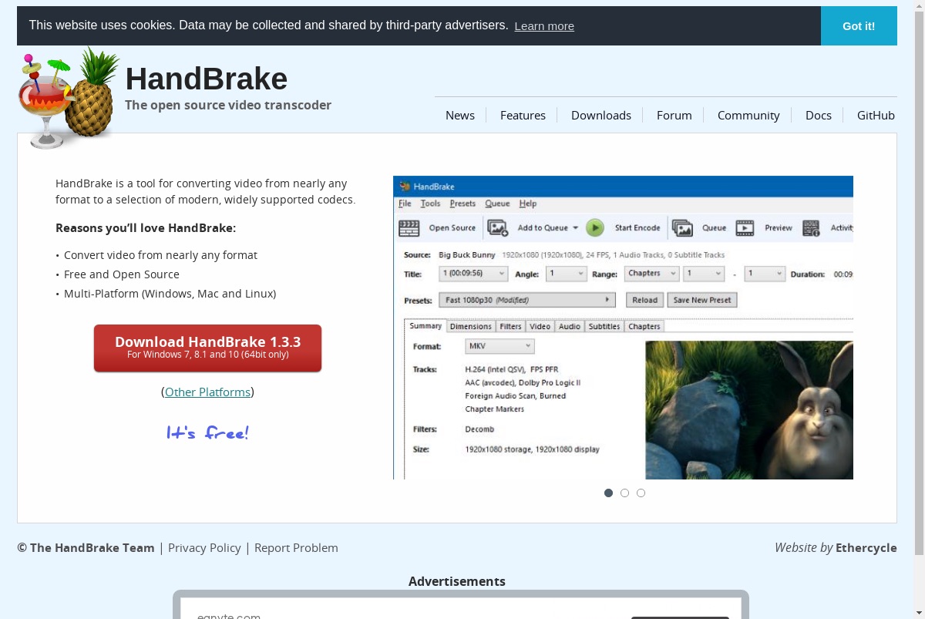Click the Queue menu in app screenshot
Screen dimensions: 925x619
(x=497, y=204)
